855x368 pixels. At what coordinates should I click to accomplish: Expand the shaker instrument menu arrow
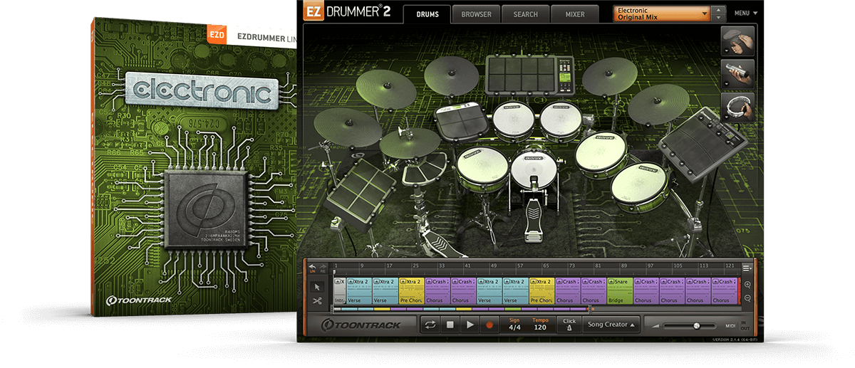(726, 85)
